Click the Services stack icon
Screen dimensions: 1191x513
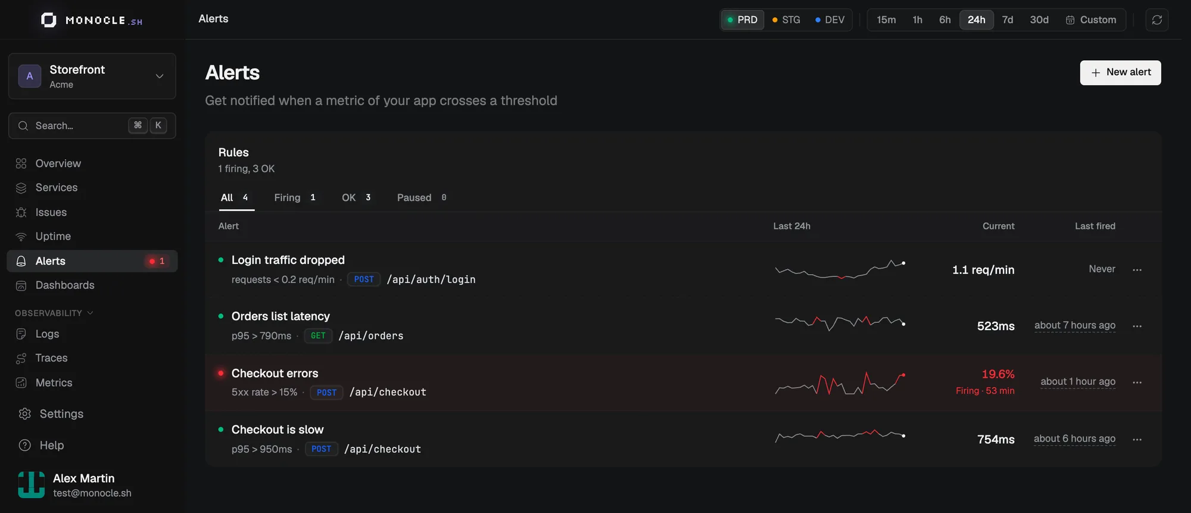coord(21,188)
